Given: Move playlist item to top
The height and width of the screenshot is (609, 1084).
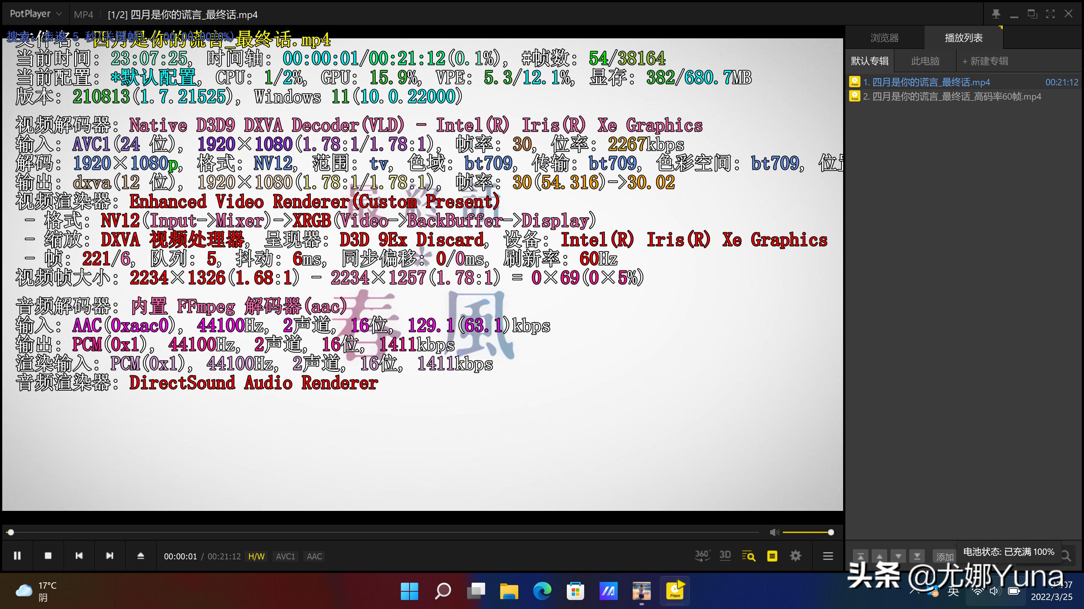Looking at the screenshot, I should (x=860, y=556).
